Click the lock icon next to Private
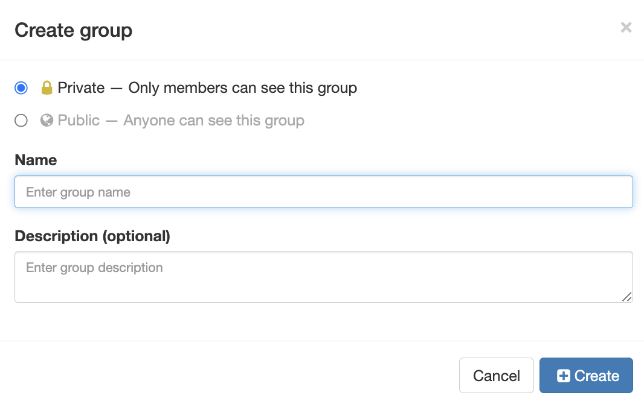This screenshot has height=404, width=644. coord(47,87)
